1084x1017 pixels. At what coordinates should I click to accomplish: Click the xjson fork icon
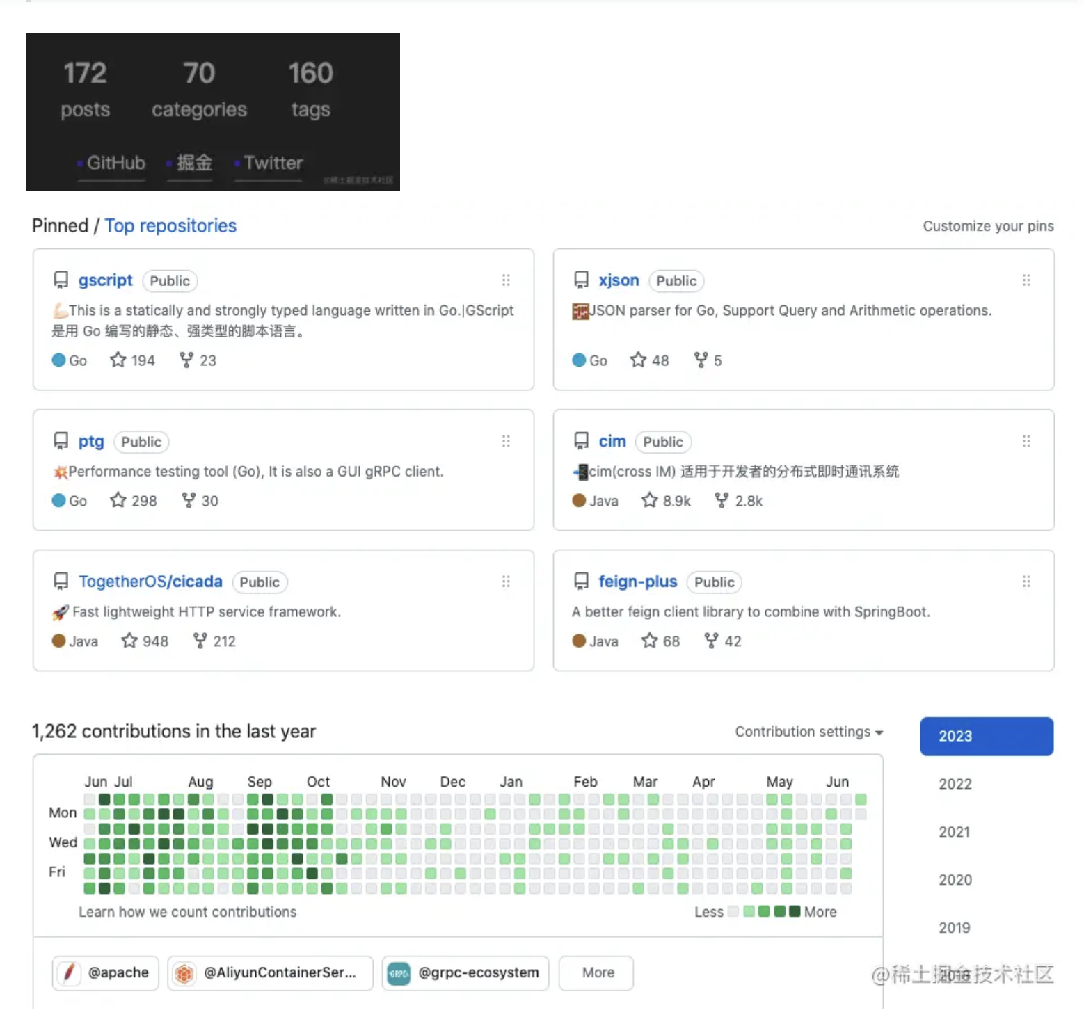701,360
